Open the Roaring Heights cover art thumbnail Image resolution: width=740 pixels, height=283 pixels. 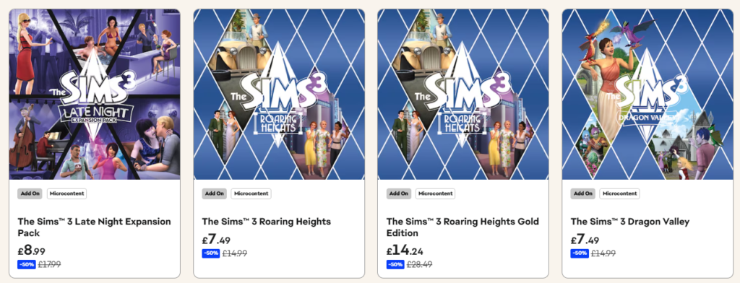(x=279, y=95)
